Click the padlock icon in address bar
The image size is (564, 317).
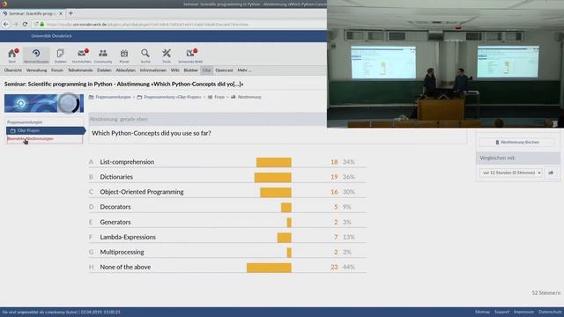pyautogui.click(x=42, y=24)
